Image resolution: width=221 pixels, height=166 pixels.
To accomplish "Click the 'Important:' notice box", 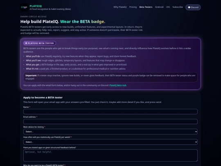I will point(110,77).
